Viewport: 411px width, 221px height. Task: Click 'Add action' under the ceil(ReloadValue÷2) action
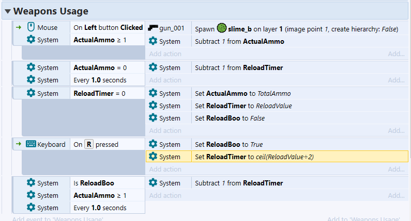[165, 169]
